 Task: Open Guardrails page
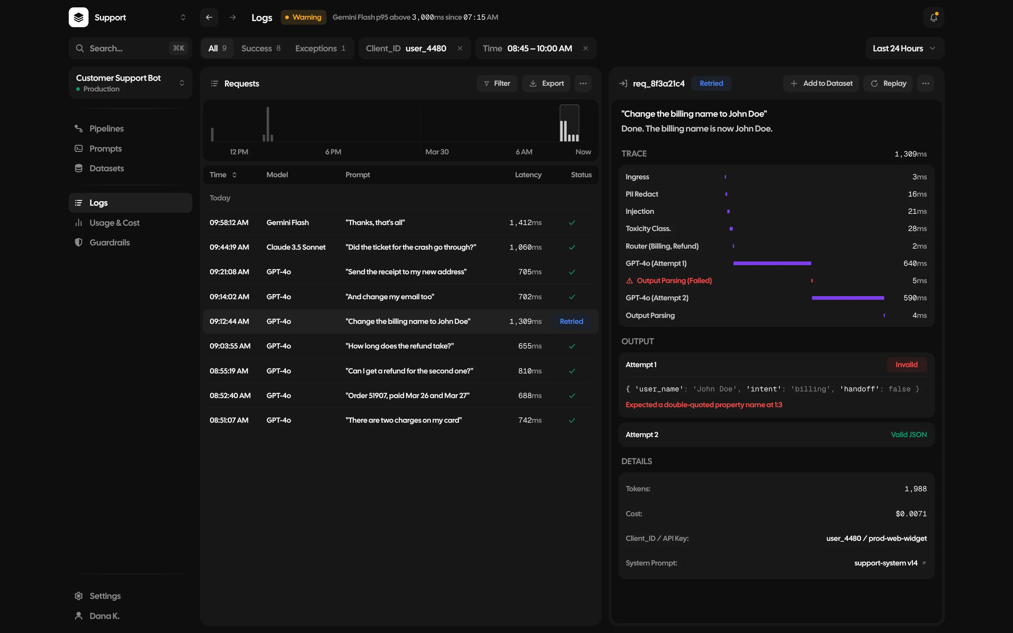(x=130, y=242)
